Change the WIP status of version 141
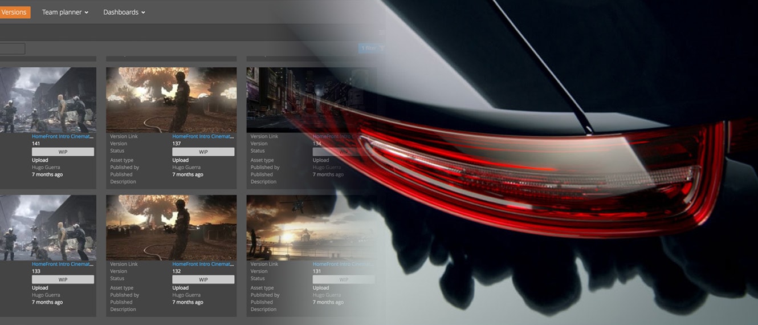This screenshot has height=325, width=758. click(63, 152)
